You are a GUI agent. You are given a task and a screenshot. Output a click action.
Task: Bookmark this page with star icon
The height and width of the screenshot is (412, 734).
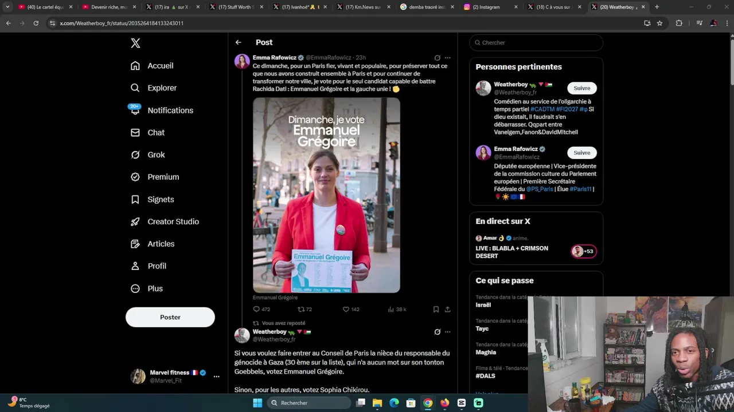pyautogui.click(x=660, y=23)
